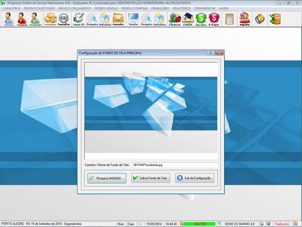302x227 pixels.
Task: Open the PEDIDO VENDAS menu
Action: click(x=106, y=8)
